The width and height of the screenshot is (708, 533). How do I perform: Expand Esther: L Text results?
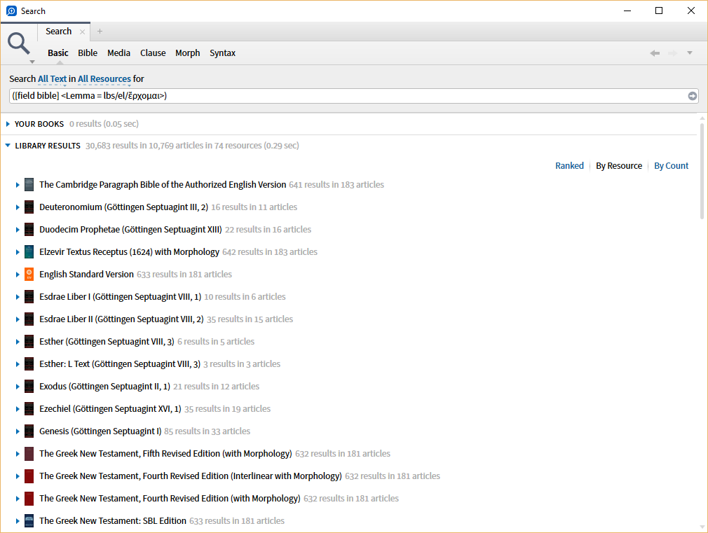pyautogui.click(x=17, y=364)
